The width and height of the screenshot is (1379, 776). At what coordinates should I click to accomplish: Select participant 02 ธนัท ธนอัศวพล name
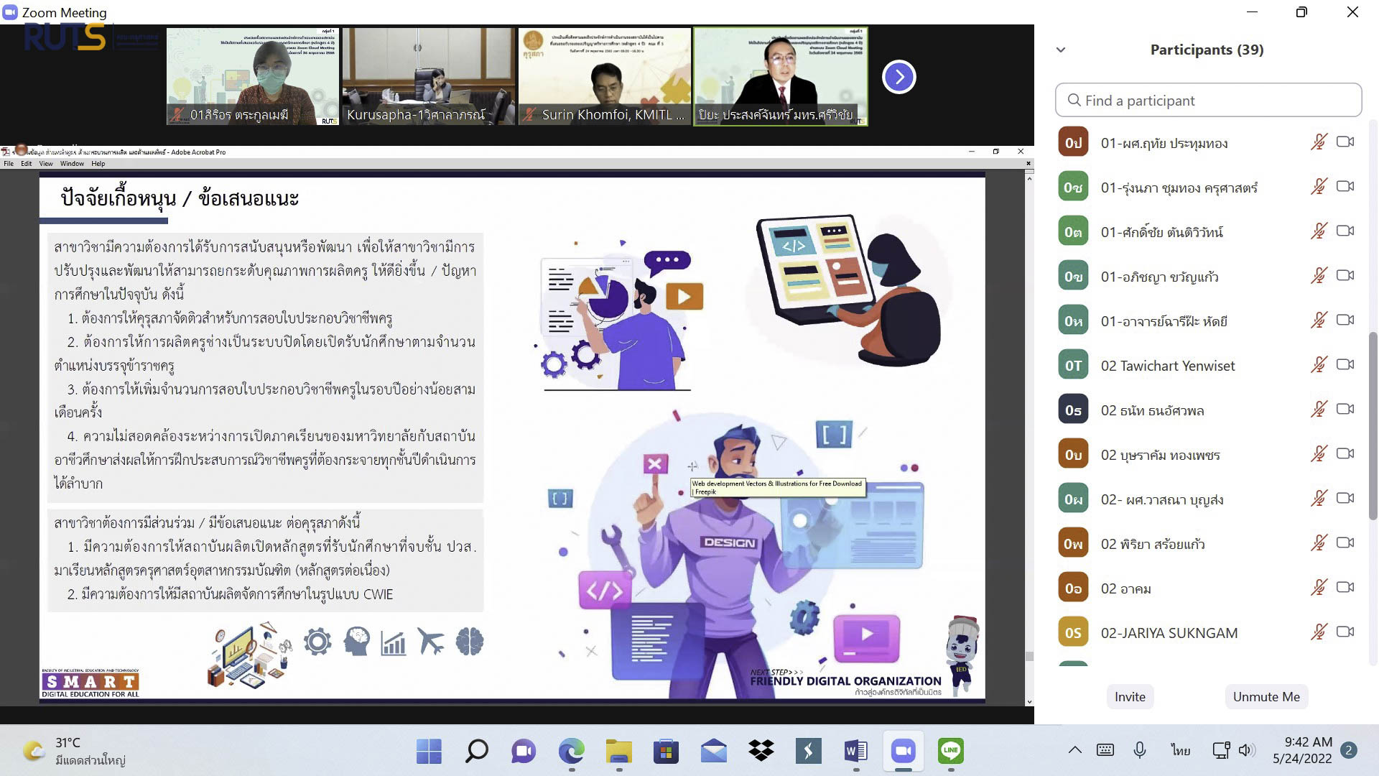pyautogui.click(x=1152, y=410)
